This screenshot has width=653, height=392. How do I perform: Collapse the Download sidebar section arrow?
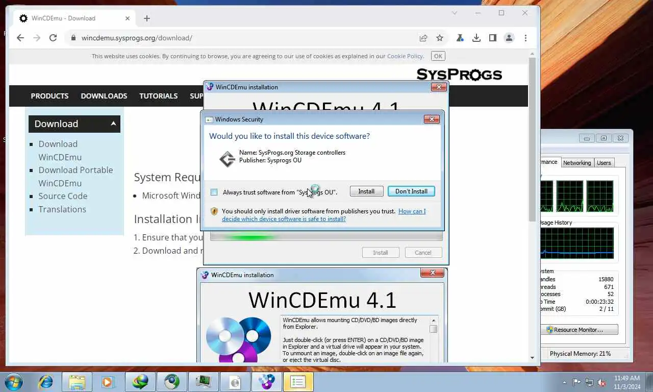point(113,124)
